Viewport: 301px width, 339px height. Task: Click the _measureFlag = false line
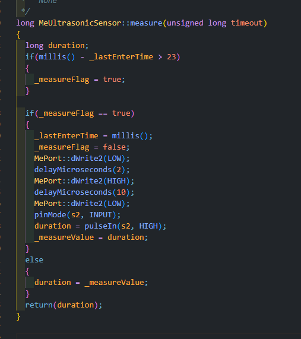[x=82, y=147]
